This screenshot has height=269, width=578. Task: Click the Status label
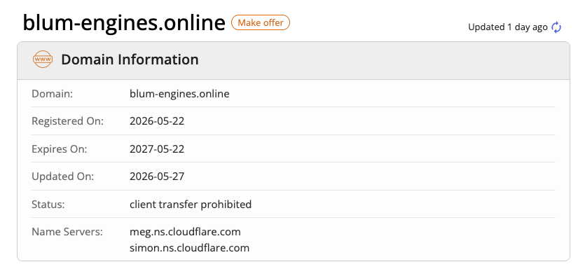[x=48, y=204]
